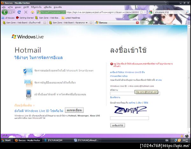Close the active Windows Live tab
191x149 pixels.
(x=137, y=23)
